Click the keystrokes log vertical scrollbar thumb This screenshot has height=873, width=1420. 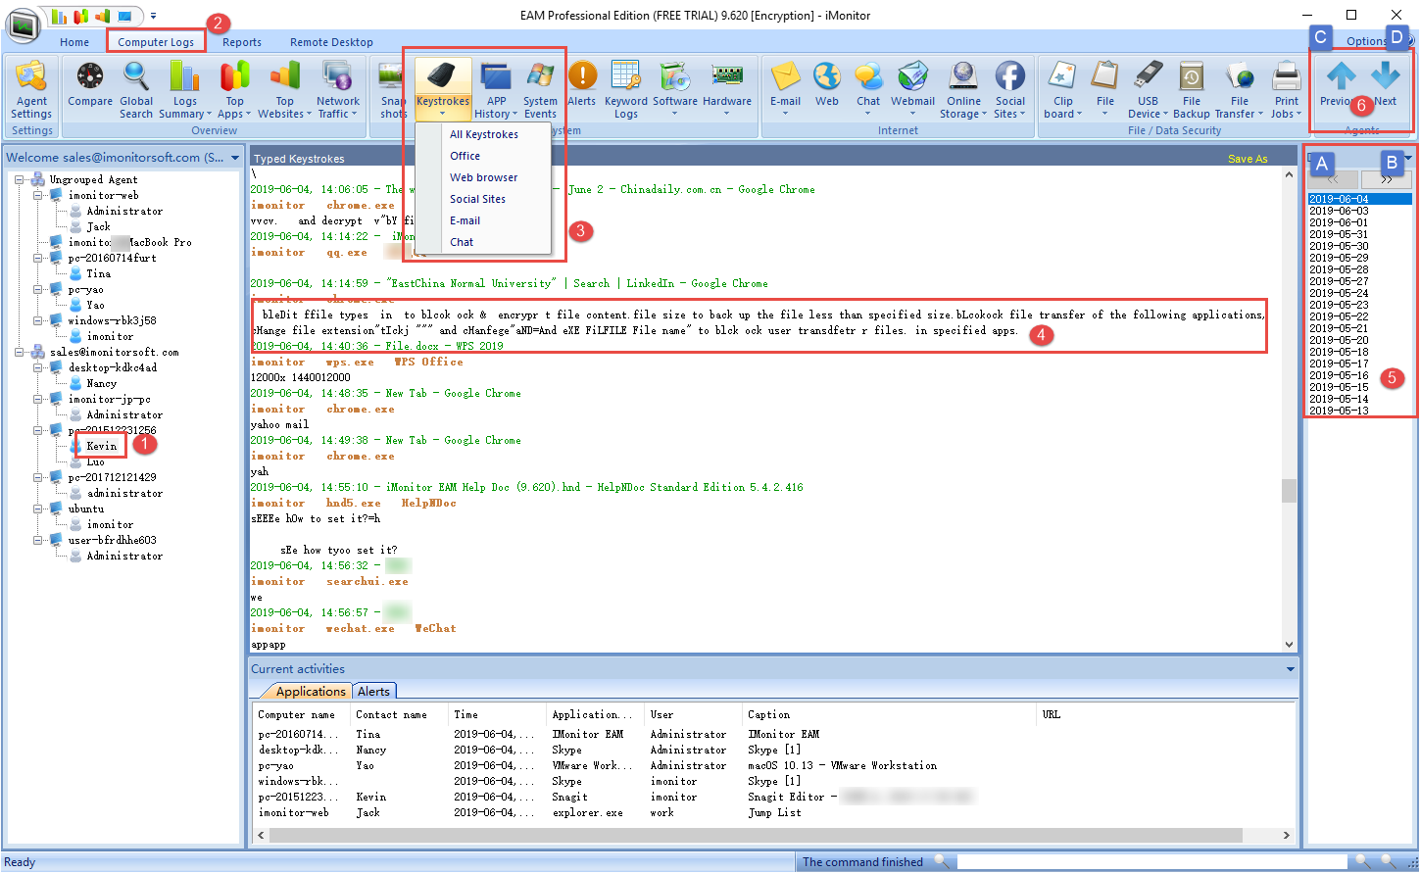point(1289,490)
